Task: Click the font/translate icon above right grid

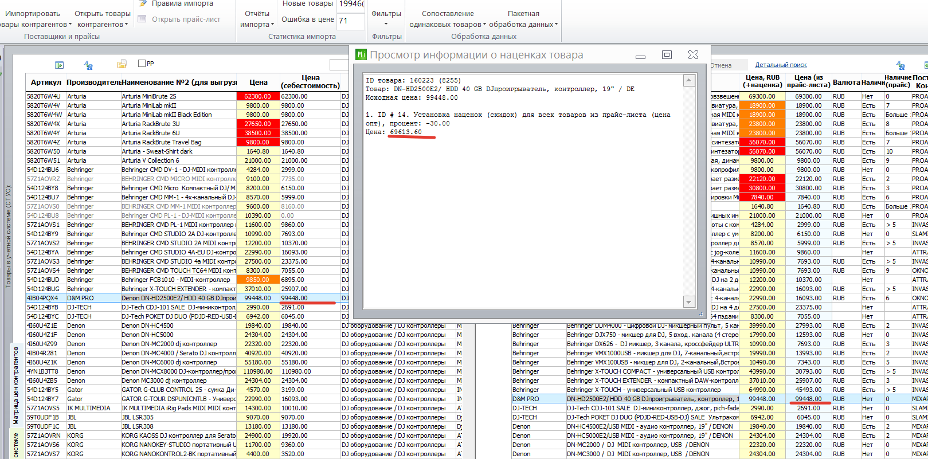Action: (900, 65)
